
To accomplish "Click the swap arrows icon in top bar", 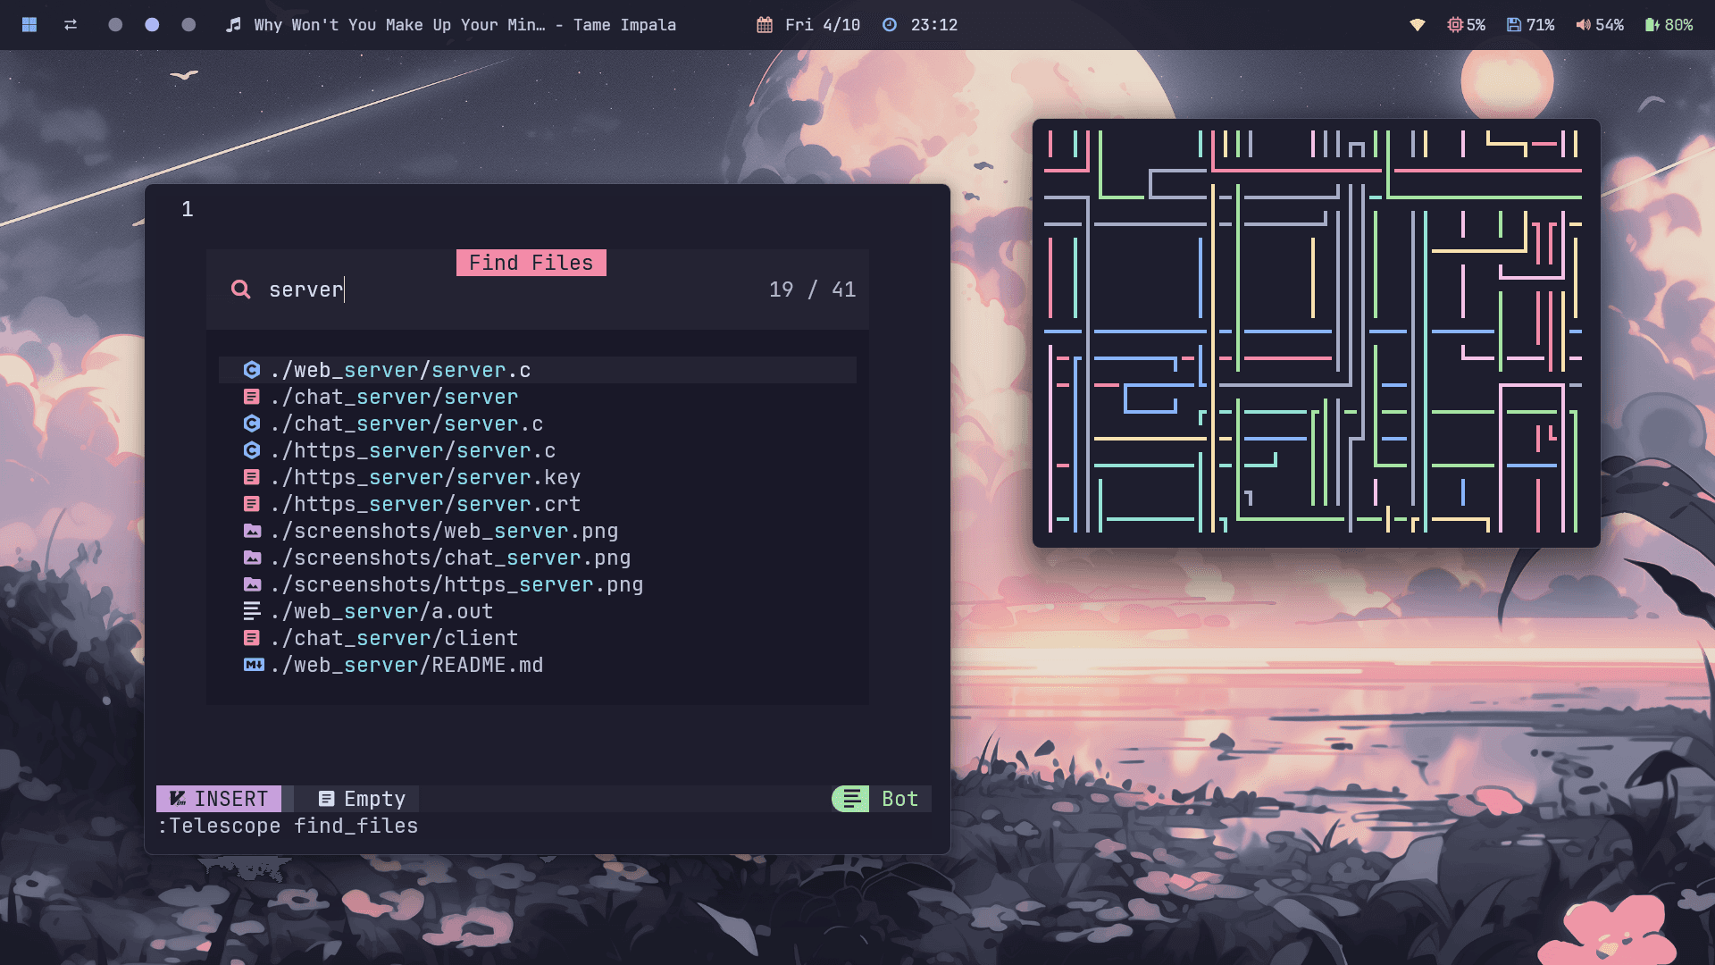I will (x=71, y=25).
